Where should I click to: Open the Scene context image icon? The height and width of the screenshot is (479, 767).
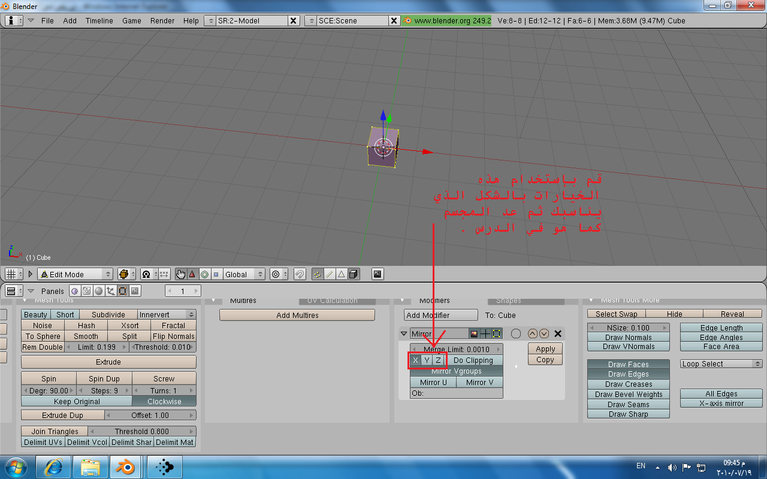[135, 291]
